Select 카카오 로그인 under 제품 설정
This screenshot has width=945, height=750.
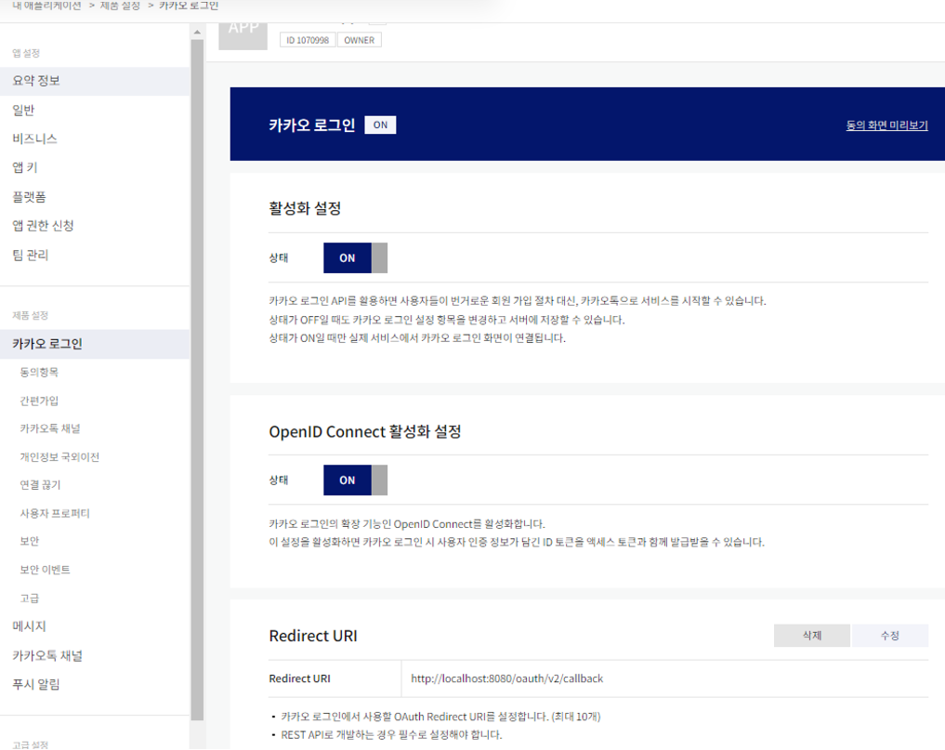pyautogui.click(x=95, y=344)
